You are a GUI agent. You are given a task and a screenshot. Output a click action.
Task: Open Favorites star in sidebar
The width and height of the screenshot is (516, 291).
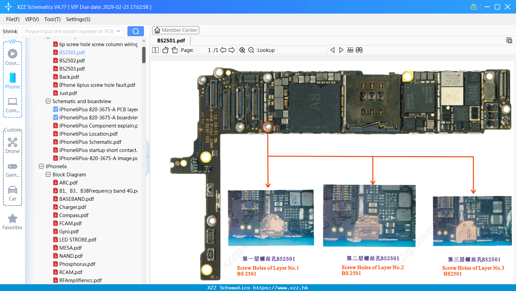[13, 222]
